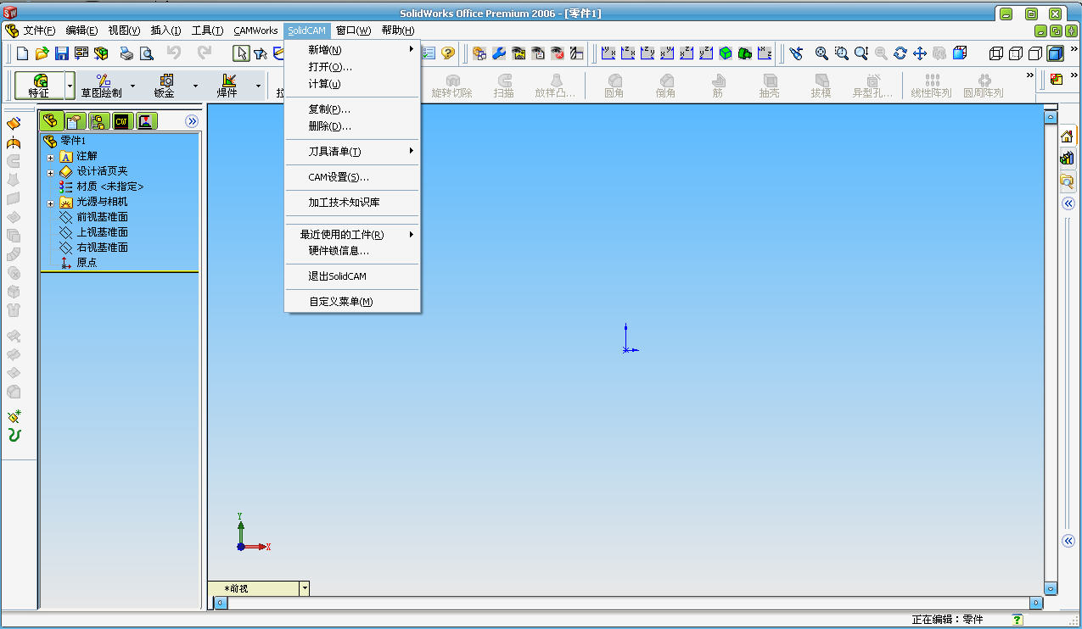
Task: Click the Rotate View circular arrows icon
Action: pos(900,53)
